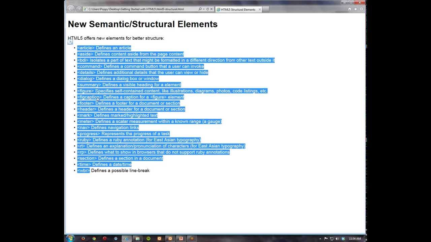The height and width of the screenshot is (242, 431).
Task: Click the unselected wbr description text
Action: [x=120, y=171]
